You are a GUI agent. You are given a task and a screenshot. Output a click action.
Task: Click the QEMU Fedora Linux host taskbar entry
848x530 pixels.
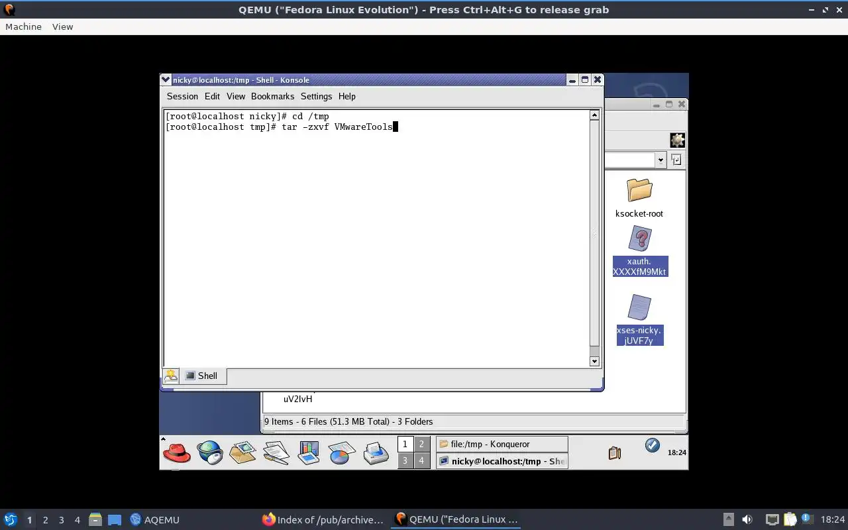point(456,519)
